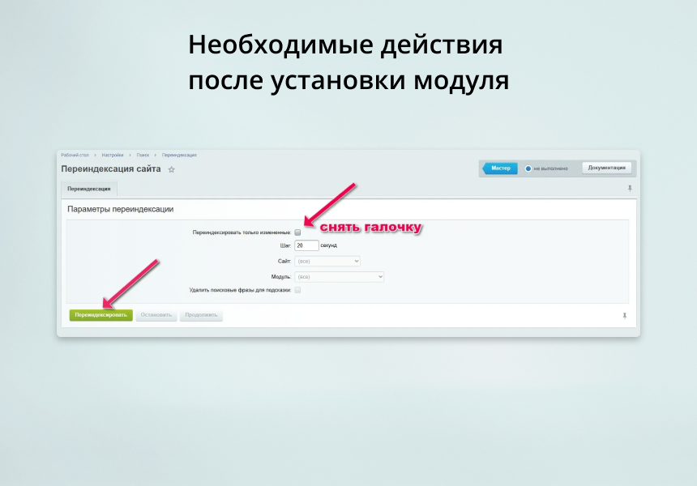This screenshot has width=697, height=486.
Task: Open the 'Документация' page
Action: 606,168
